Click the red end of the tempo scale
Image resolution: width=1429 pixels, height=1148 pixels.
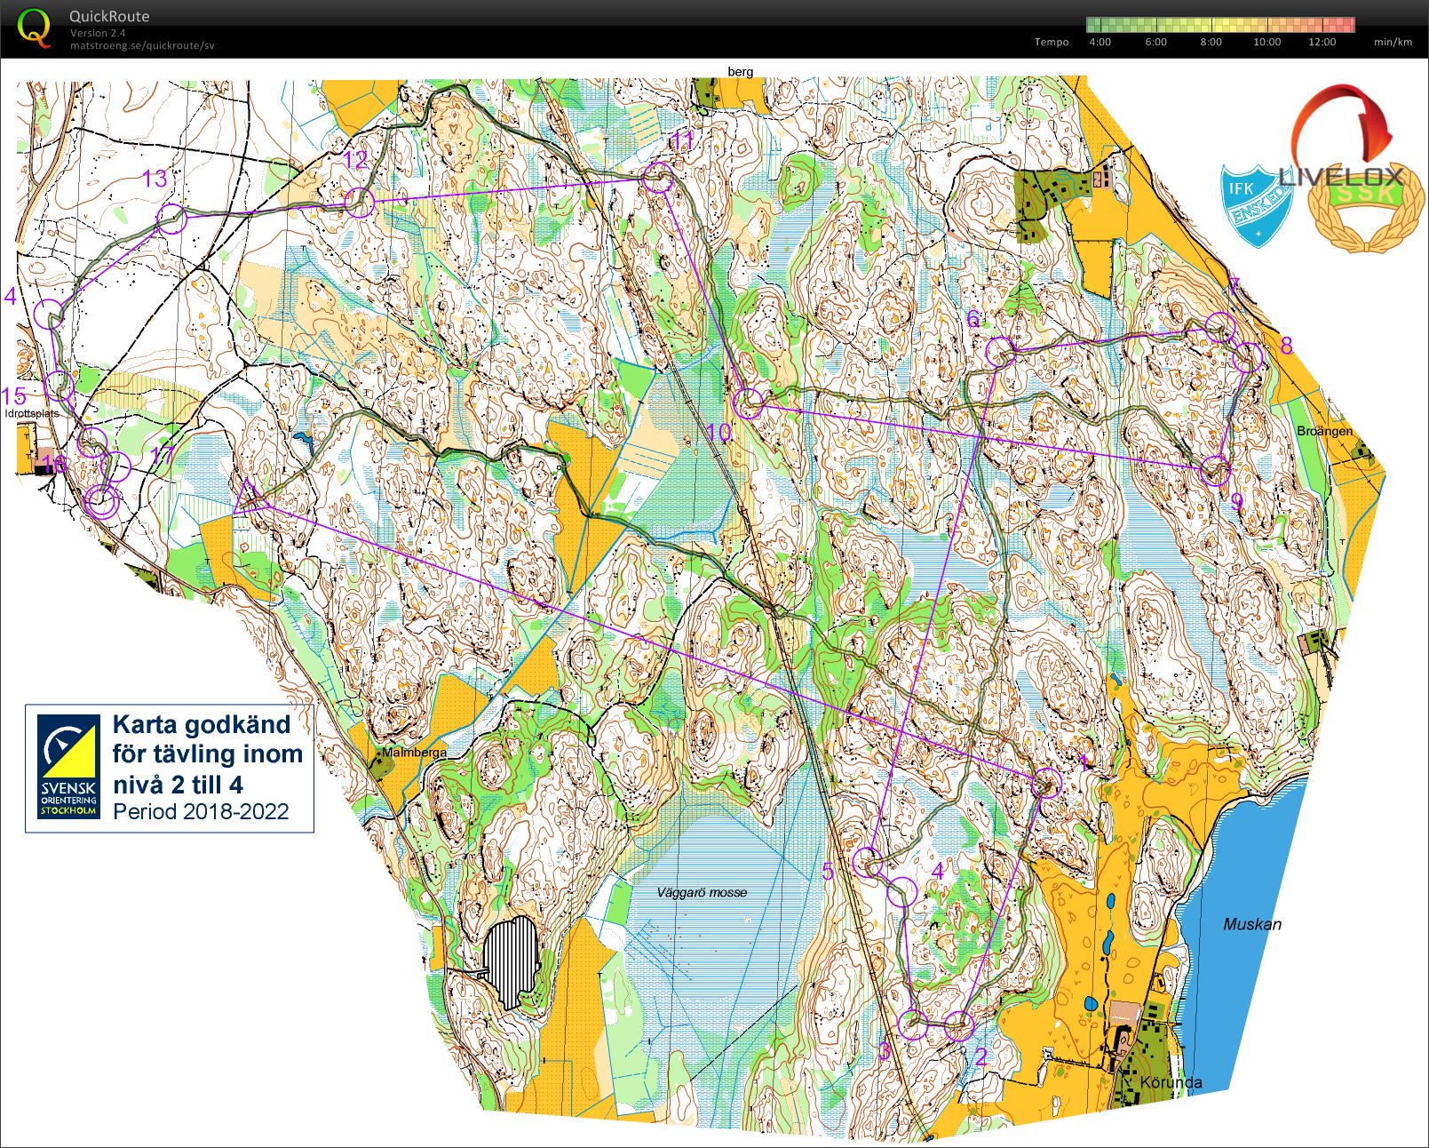(1346, 25)
